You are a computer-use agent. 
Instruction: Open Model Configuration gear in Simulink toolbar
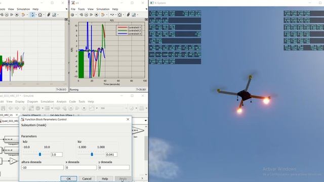(38, 108)
